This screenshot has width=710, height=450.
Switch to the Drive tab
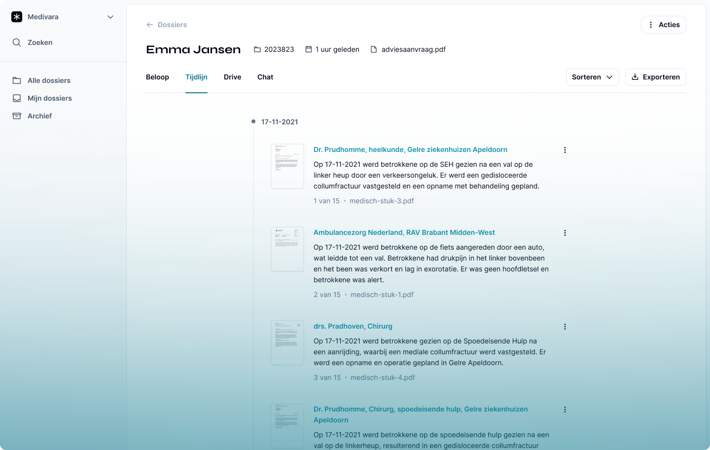pyautogui.click(x=232, y=77)
